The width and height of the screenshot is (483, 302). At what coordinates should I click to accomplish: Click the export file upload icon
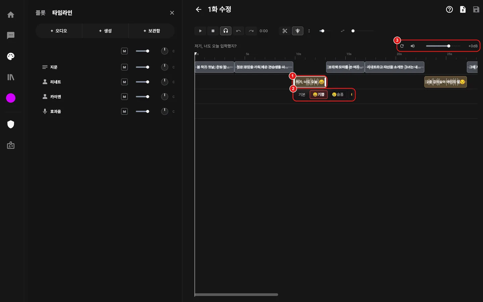463,9
